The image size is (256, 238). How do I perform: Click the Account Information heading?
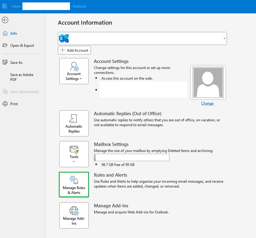coord(85,22)
